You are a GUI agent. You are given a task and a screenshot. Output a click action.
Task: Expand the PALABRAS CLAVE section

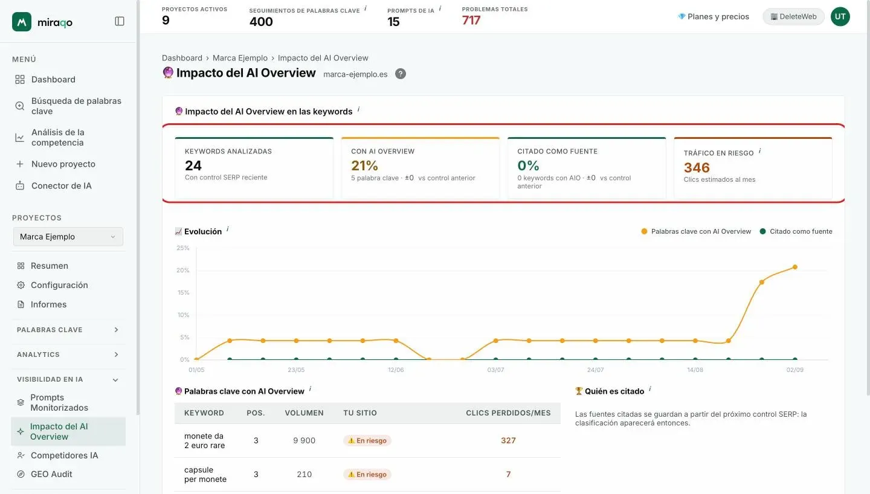coord(68,330)
